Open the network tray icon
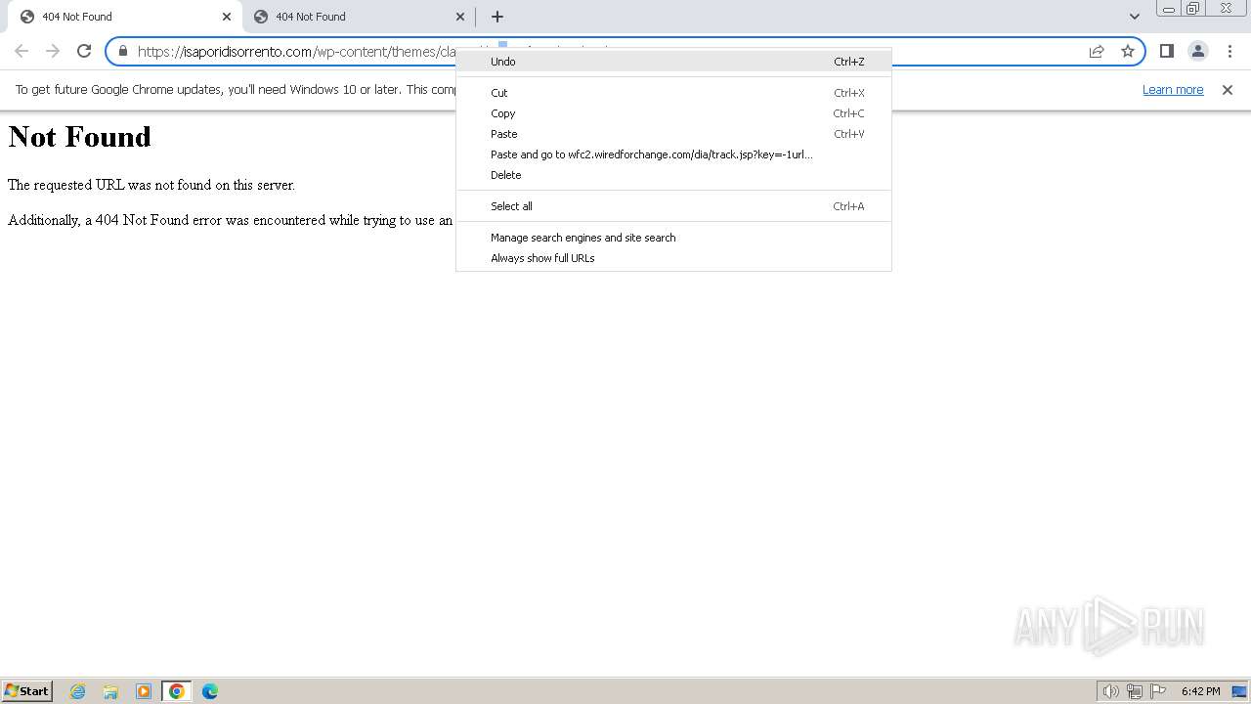Viewport: 1251px width, 704px height. point(1135,691)
